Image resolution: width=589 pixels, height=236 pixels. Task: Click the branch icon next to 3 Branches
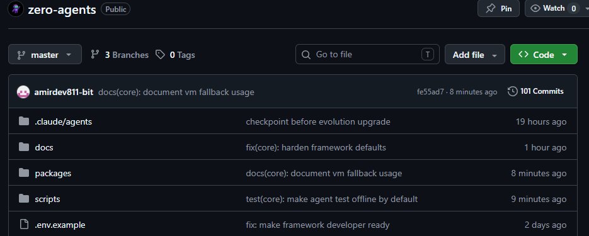click(x=95, y=55)
